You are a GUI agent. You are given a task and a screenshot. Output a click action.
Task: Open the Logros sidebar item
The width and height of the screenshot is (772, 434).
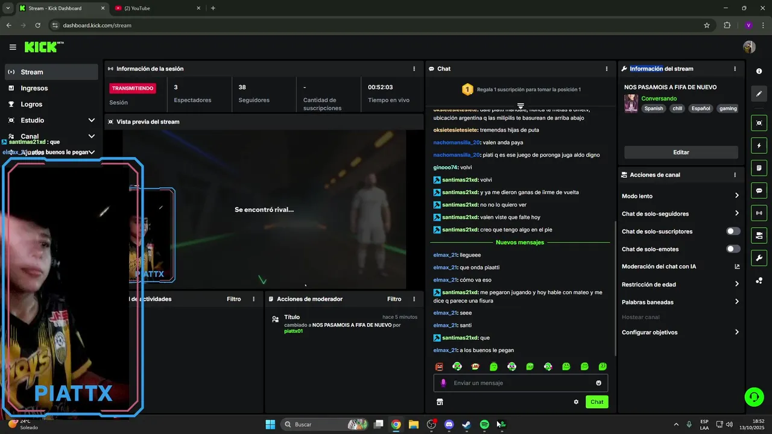(52, 104)
